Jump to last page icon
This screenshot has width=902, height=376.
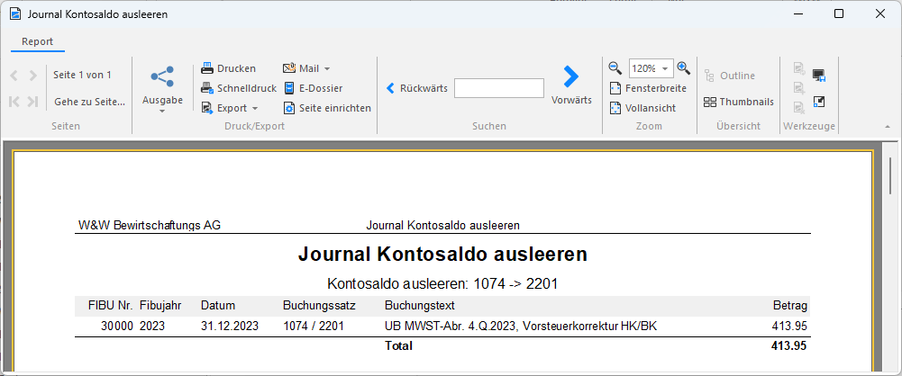[x=32, y=102]
